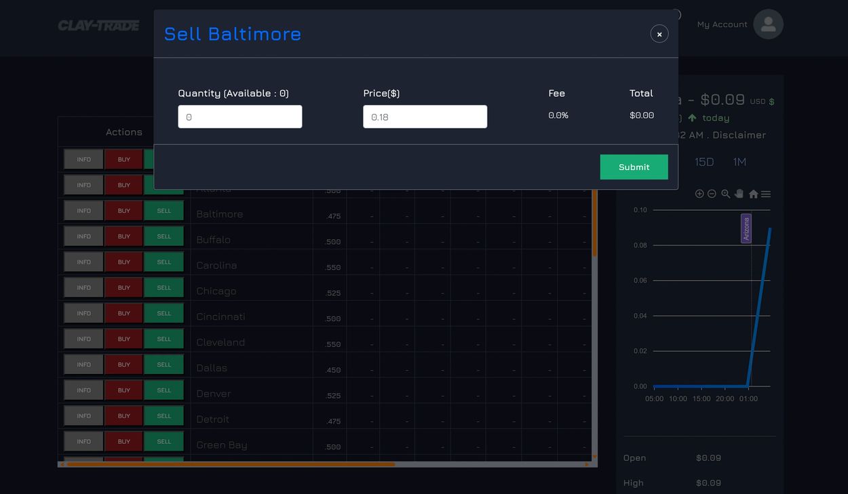Activate the chart panning hand tool

pyautogui.click(x=739, y=194)
